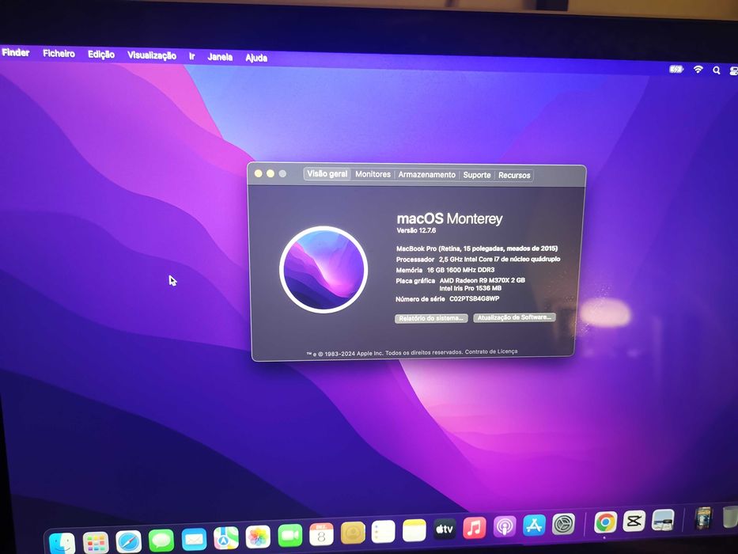Click Atualização de Software button
The width and height of the screenshot is (738, 554).
514,317
